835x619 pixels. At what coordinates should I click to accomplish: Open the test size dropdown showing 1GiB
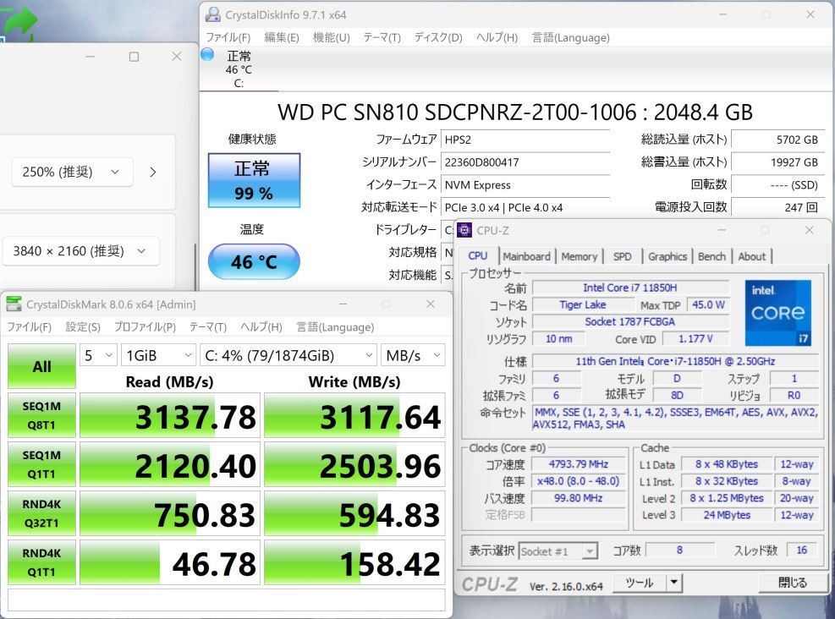158,355
